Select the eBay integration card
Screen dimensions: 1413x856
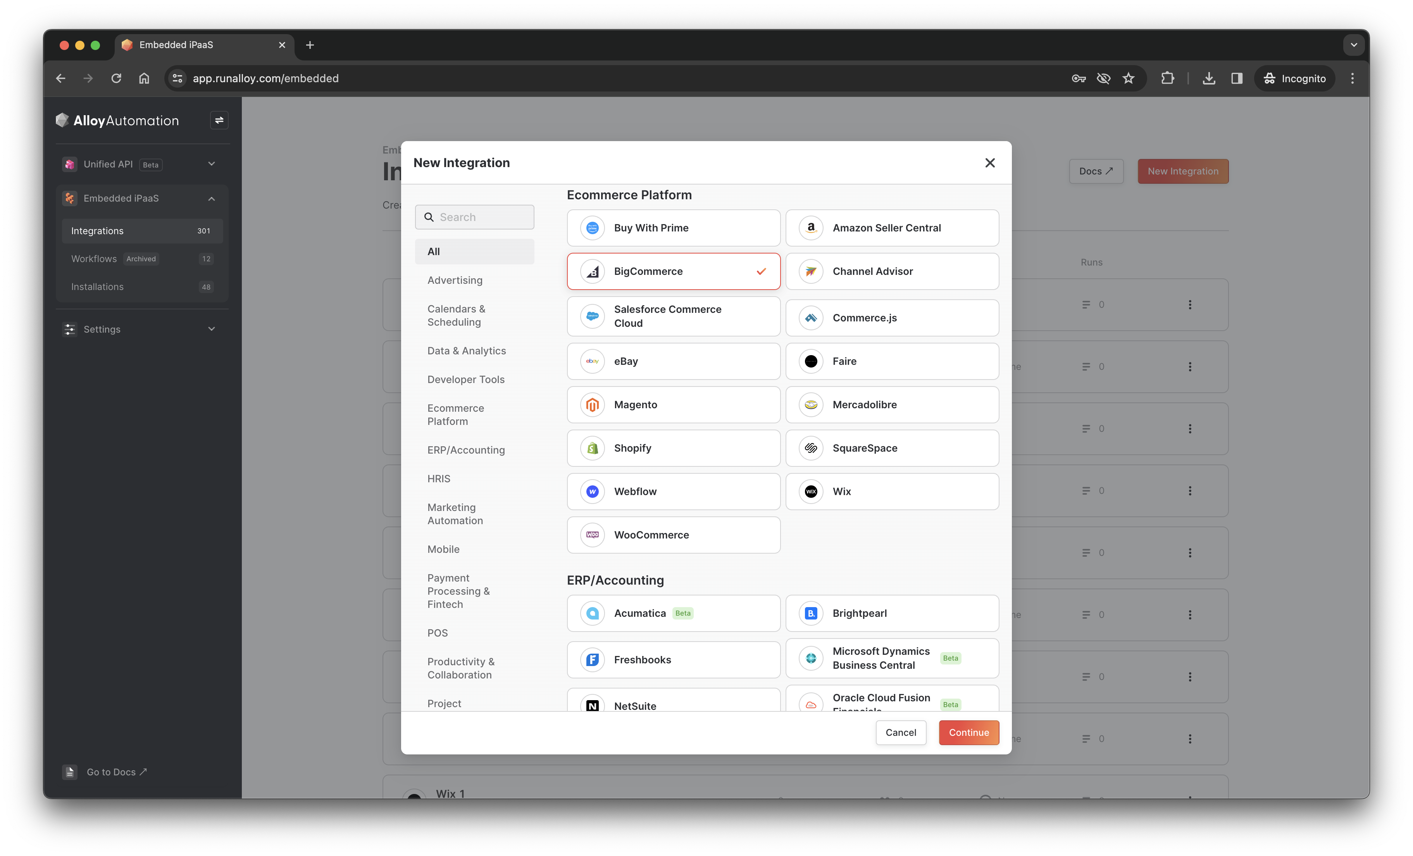pos(673,361)
